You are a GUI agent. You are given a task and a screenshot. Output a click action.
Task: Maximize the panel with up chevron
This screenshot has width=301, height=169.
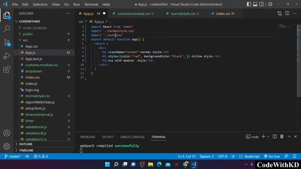pyautogui.click(x=289, y=137)
